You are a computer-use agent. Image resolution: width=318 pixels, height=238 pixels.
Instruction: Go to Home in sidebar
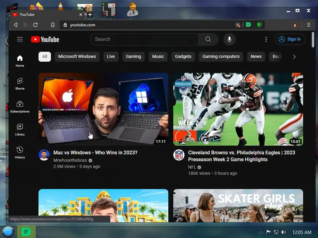20,61
